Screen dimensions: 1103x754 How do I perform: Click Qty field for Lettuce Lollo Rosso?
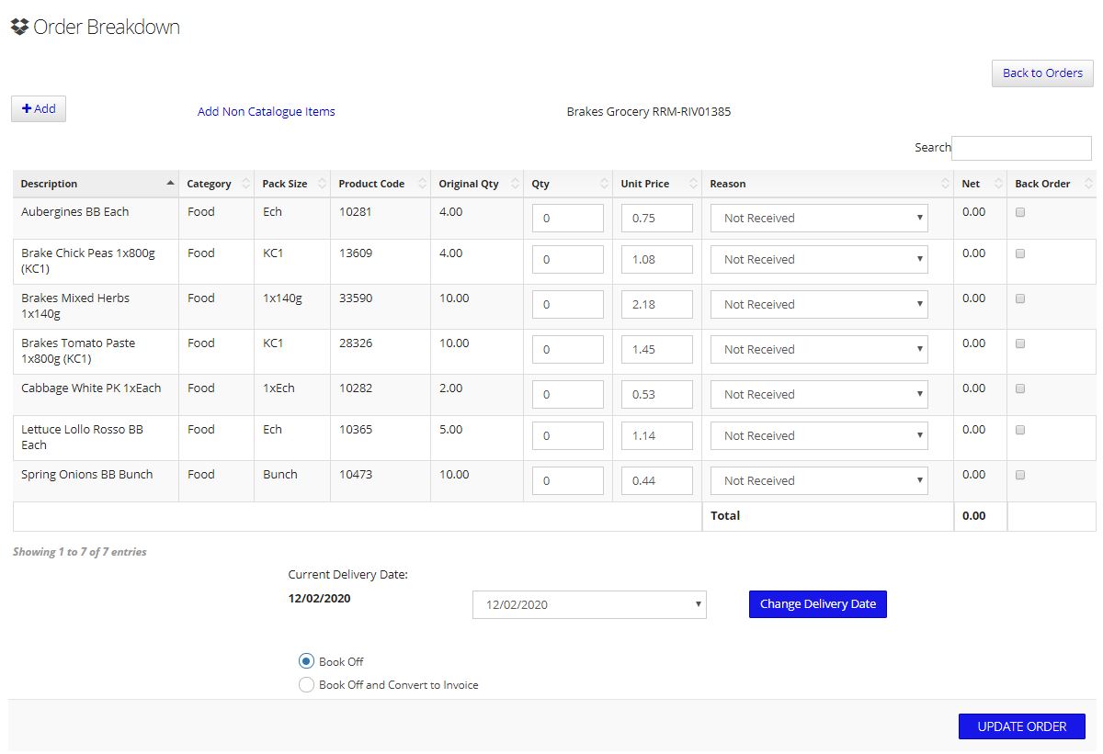coord(568,436)
